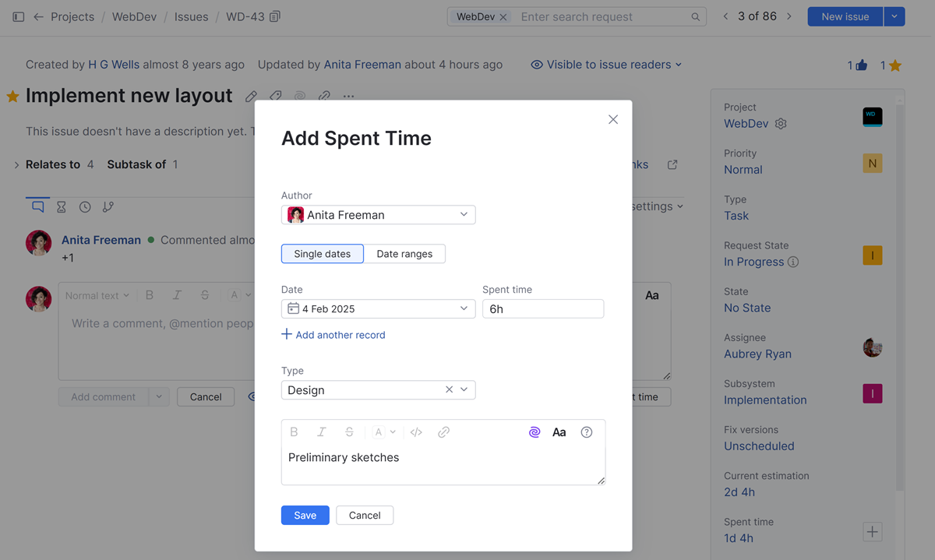Open project settings gear beside WebDev
The width and height of the screenshot is (935, 560).
(782, 123)
